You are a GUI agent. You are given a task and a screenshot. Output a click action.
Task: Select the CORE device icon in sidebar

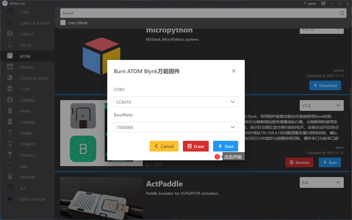coord(10,12)
